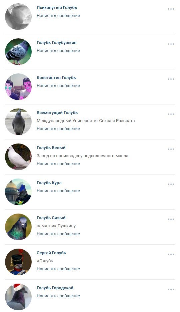Image resolution: width=180 pixels, height=312 pixels.
Task: Open Голубь Сизый iridescent pigeon avatar
Action: pyautogui.click(x=18, y=227)
